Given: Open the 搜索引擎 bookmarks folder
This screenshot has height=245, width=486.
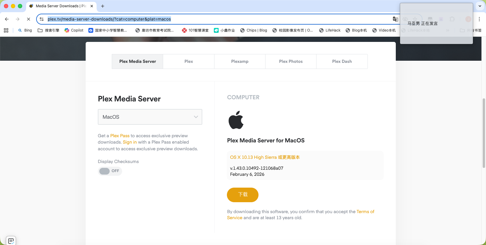Looking at the screenshot, I should point(49,30).
